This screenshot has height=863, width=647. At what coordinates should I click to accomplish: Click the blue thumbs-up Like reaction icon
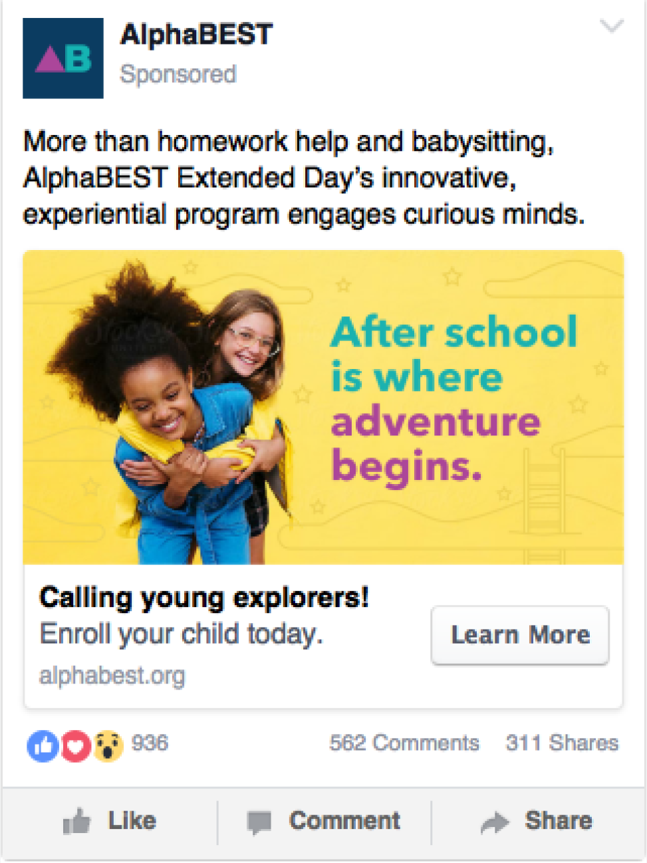click(x=43, y=745)
